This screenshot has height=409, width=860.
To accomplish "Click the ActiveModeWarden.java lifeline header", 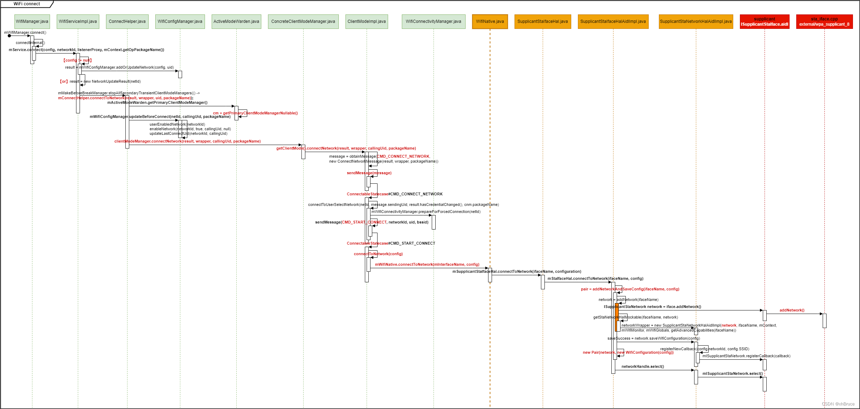I will (236, 21).
